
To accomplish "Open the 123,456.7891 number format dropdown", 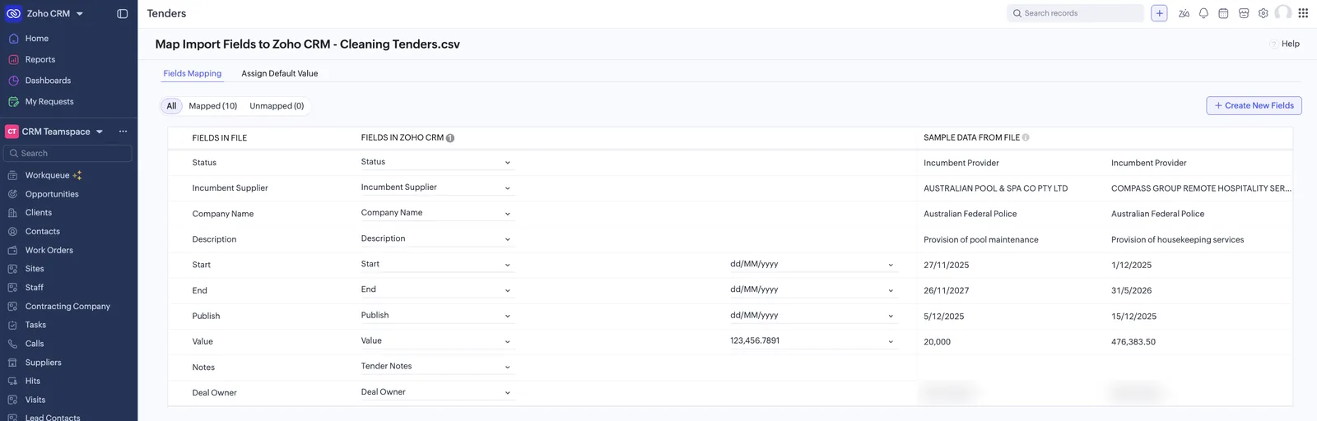I will pos(813,341).
